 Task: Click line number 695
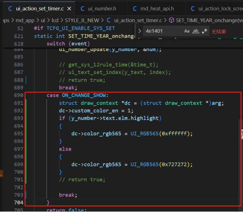[18, 134]
